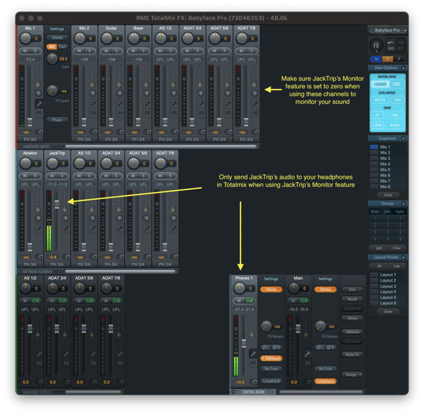
Task: Select the Layout 1 preset
Action: [x=388, y=275]
